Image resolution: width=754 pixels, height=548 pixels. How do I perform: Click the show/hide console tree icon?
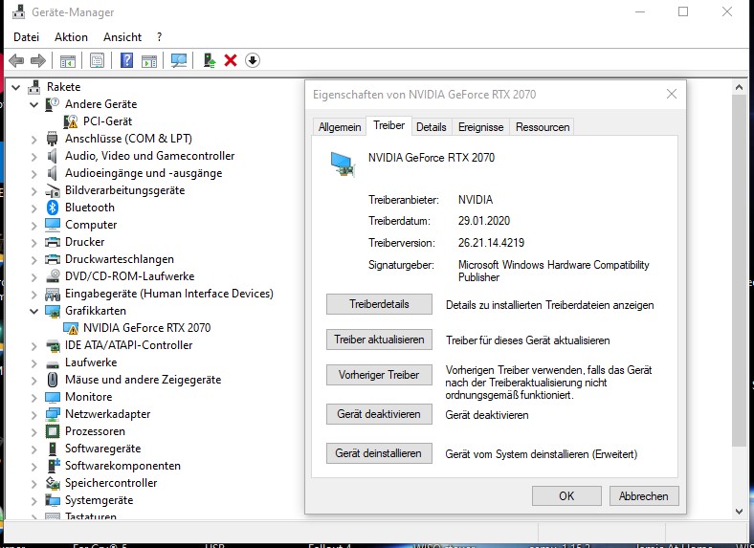(x=68, y=60)
